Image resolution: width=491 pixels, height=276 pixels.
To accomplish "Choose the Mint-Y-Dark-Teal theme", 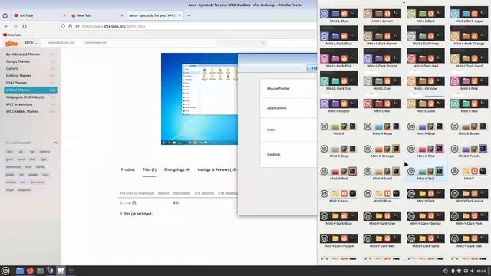I will pyautogui.click(x=469, y=241).
